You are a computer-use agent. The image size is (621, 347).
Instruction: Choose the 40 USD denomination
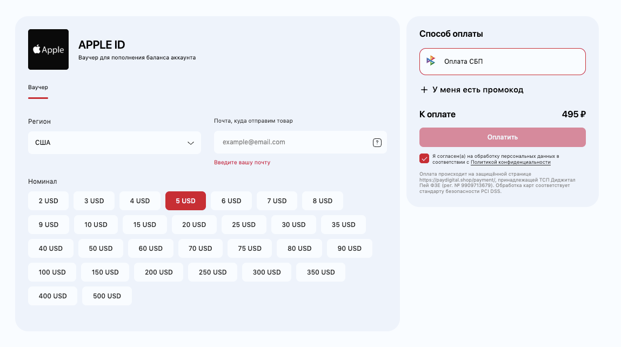(51, 249)
